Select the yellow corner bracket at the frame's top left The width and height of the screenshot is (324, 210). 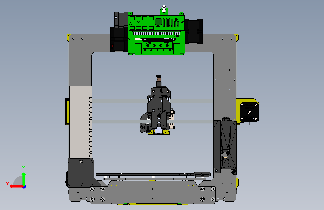tap(68, 38)
